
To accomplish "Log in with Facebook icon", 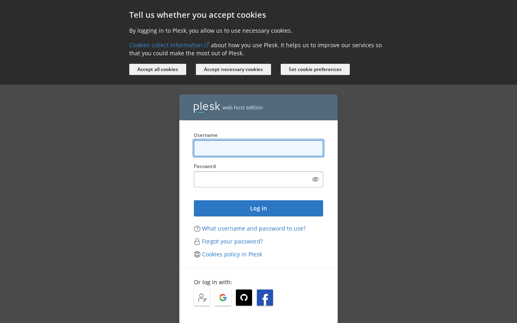I will [x=265, y=298].
